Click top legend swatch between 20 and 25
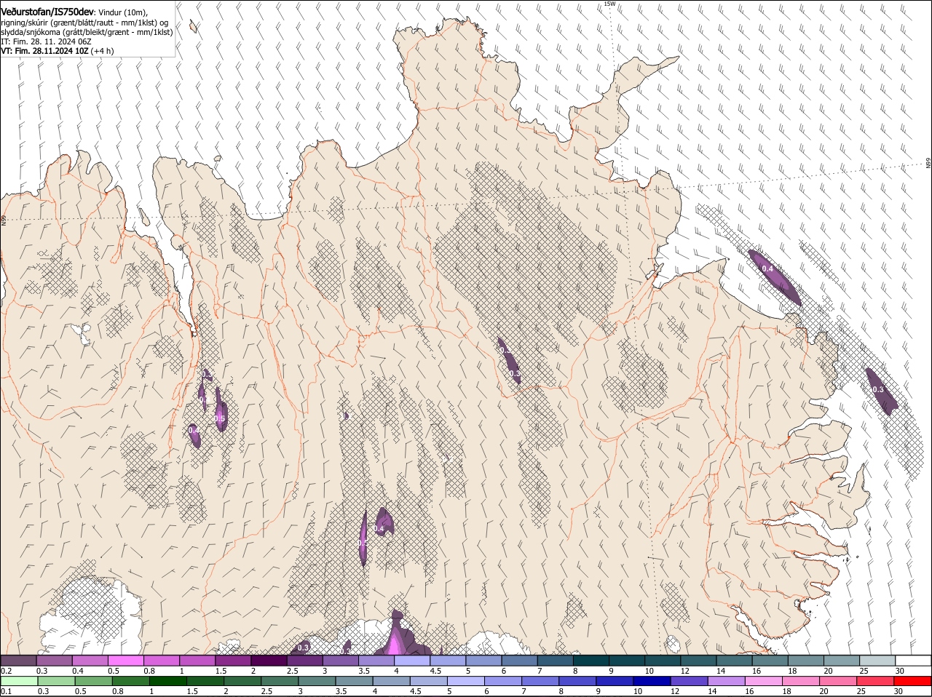Image resolution: width=932 pixels, height=697 pixels. tap(842, 661)
